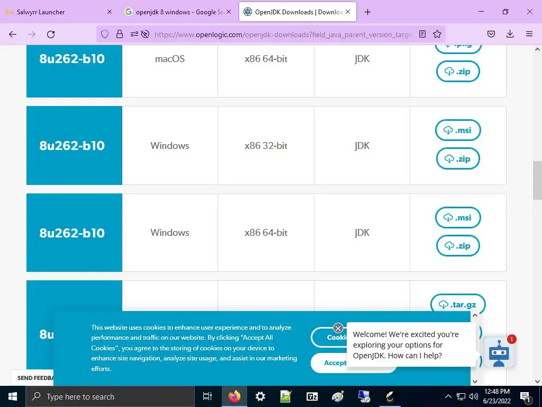Open 7-Zip from the taskbar
The height and width of the screenshot is (407, 542).
312,396
